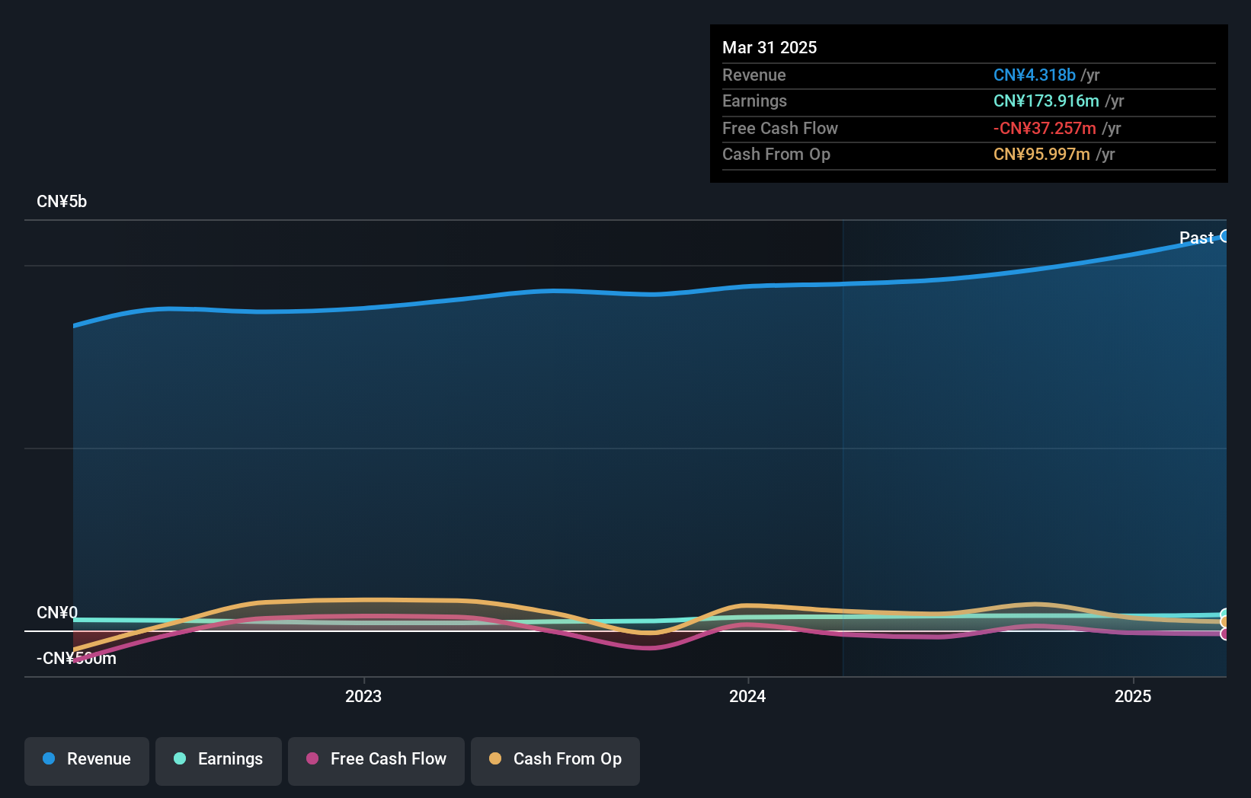Click the CN¥0 y-axis label
1251x798 pixels.
tap(57, 613)
